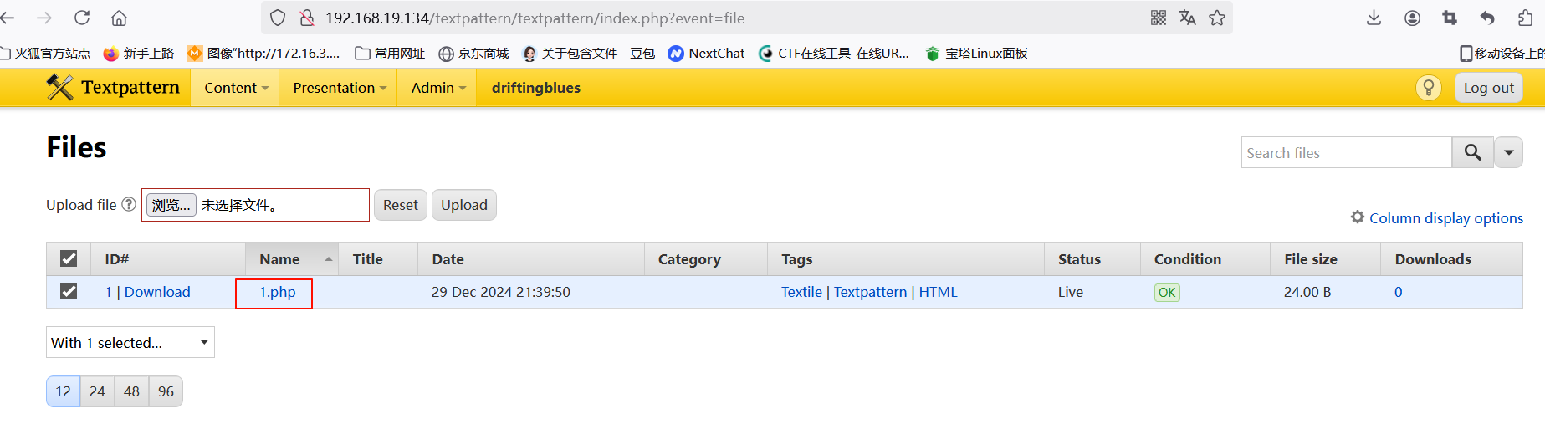
Task: Open the 1.php file link
Action: pyautogui.click(x=277, y=292)
